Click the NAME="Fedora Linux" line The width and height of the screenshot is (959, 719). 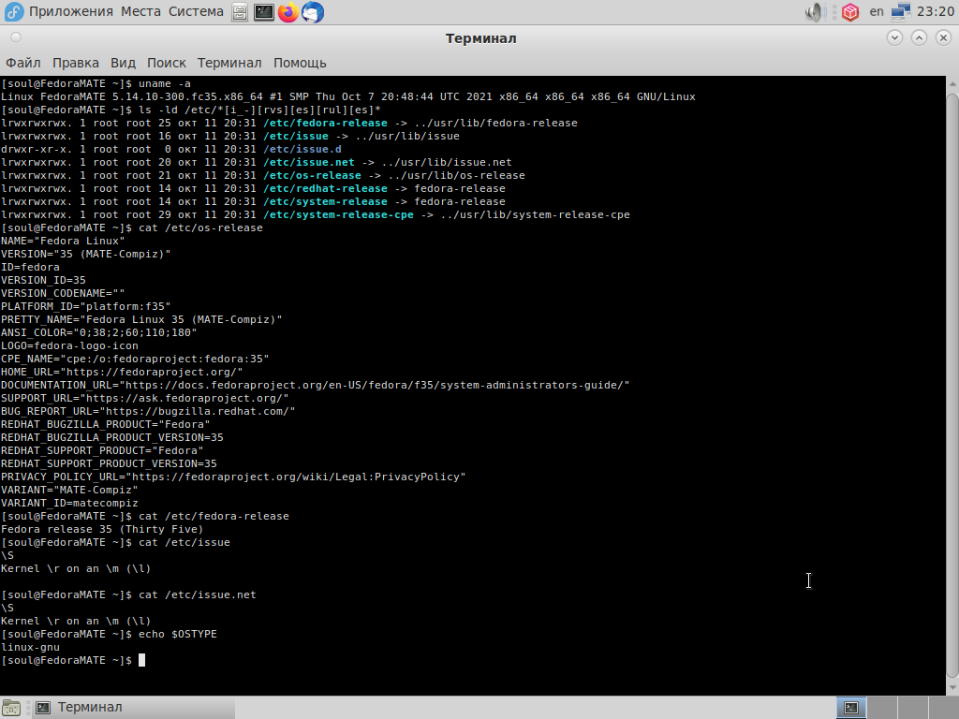pos(63,241)
